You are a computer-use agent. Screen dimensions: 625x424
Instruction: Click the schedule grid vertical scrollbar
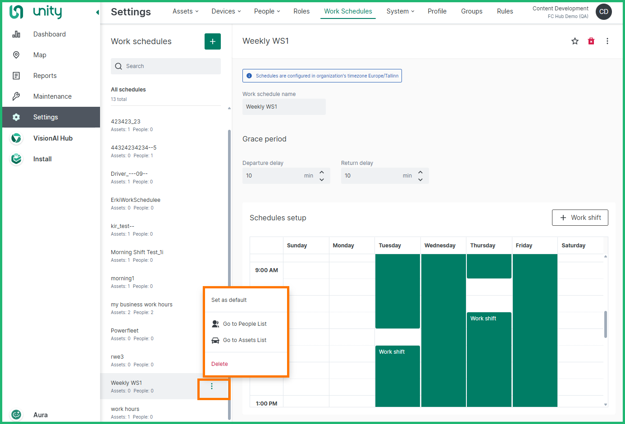[x=605, y=324]
